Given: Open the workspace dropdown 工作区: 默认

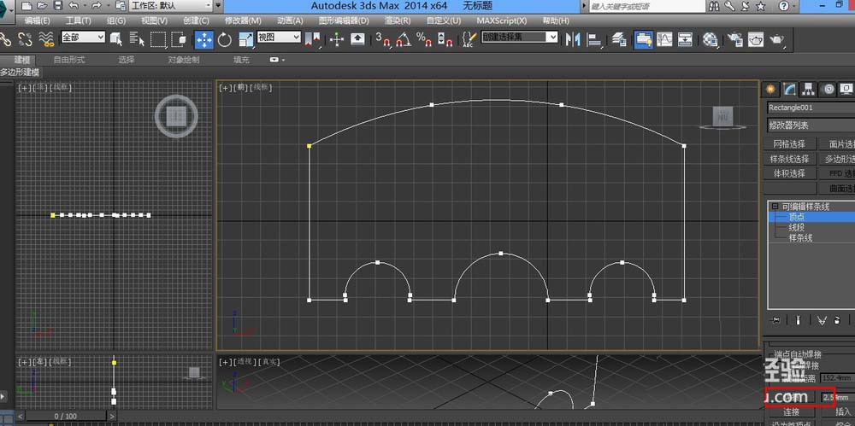Looking at the screenshot, I should pos(171,6).
